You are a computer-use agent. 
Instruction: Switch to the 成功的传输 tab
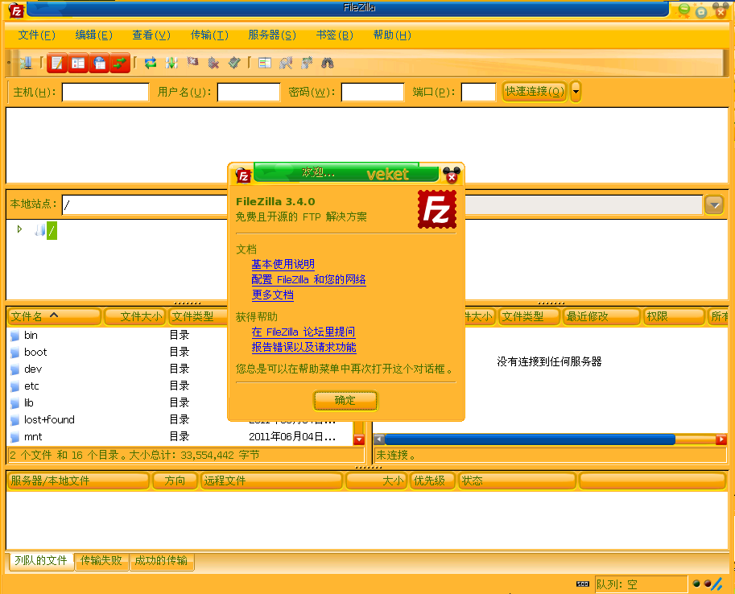(161, 561)
